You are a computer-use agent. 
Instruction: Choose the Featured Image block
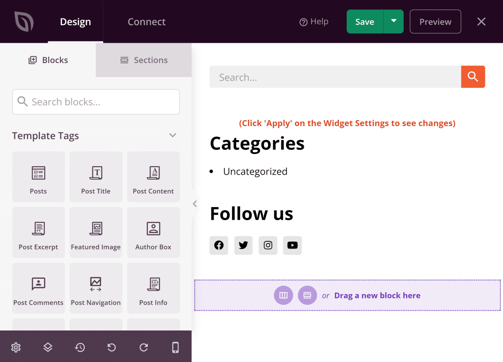click(x=96, y=232)
